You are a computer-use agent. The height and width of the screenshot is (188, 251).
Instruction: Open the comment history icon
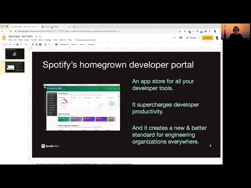181,38
